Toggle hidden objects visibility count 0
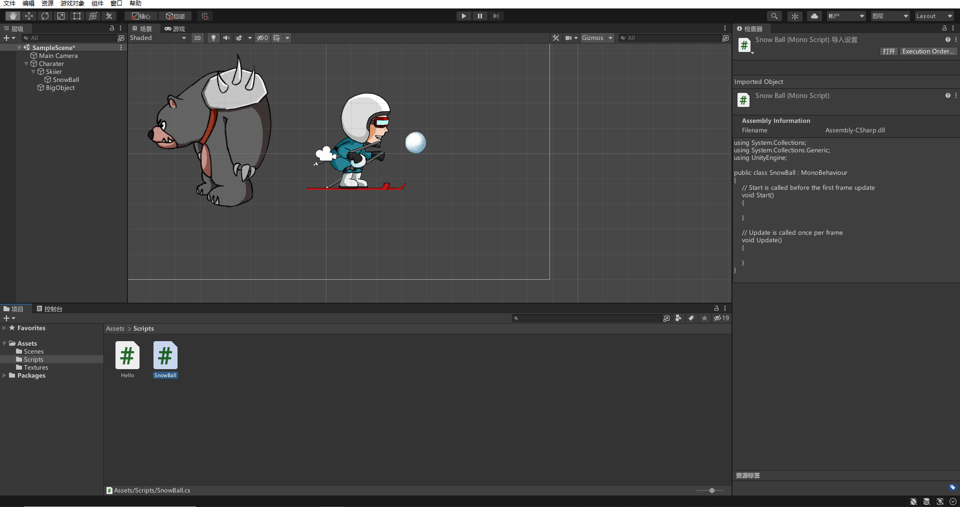The height and width of the screenshot is (507, 960). [262, 38]
